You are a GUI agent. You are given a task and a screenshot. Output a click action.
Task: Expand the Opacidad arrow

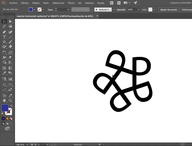point(139,10)
